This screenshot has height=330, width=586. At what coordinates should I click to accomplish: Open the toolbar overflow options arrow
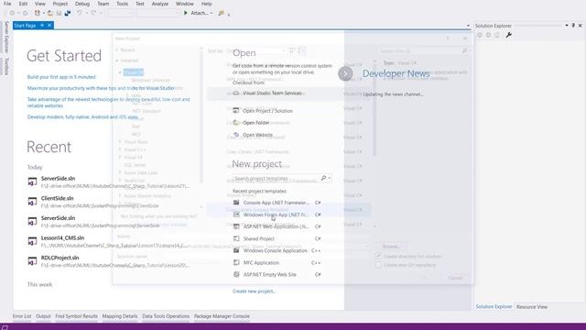[229, 15]
